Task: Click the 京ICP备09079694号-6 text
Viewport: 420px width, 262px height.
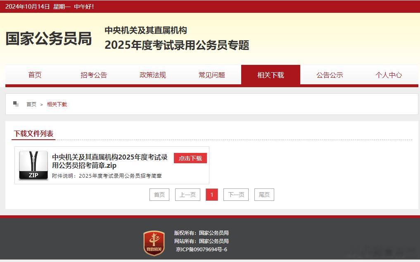Action: (x=202, y=250)
